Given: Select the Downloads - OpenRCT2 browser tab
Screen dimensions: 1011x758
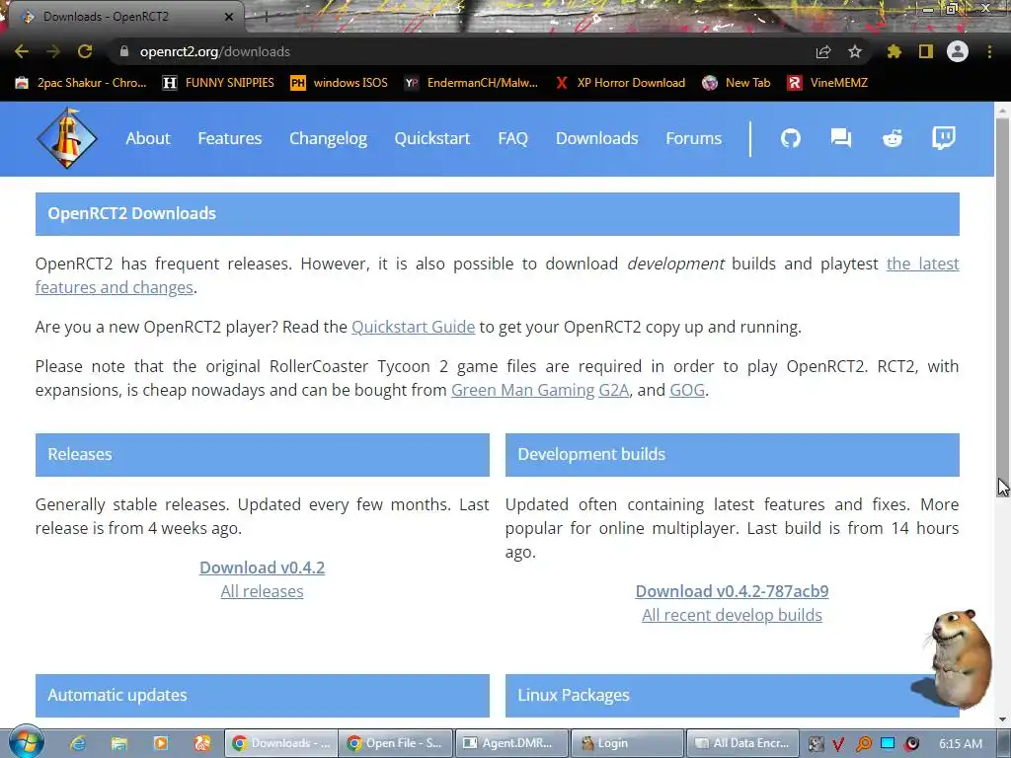Looking at the screenshot, I should (122, 16).
